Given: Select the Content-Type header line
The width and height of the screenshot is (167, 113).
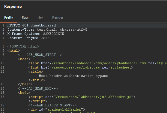Looking at the screenshot, I should point(47,29).
